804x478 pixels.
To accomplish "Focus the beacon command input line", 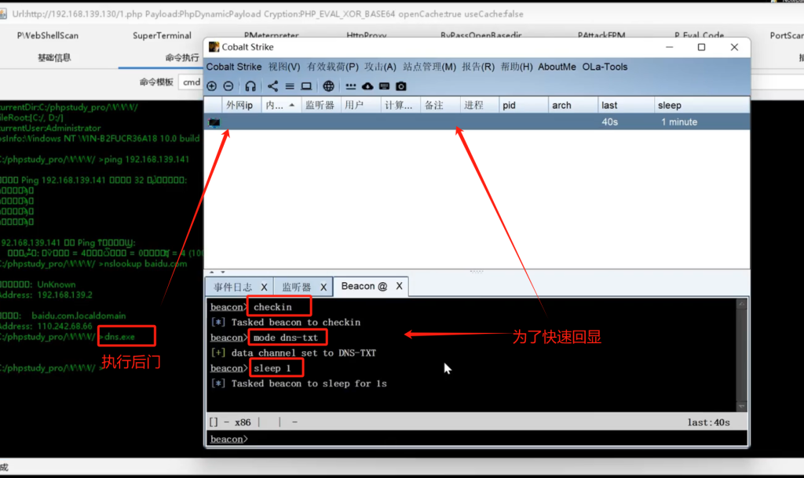I will (x=477, y=439).
